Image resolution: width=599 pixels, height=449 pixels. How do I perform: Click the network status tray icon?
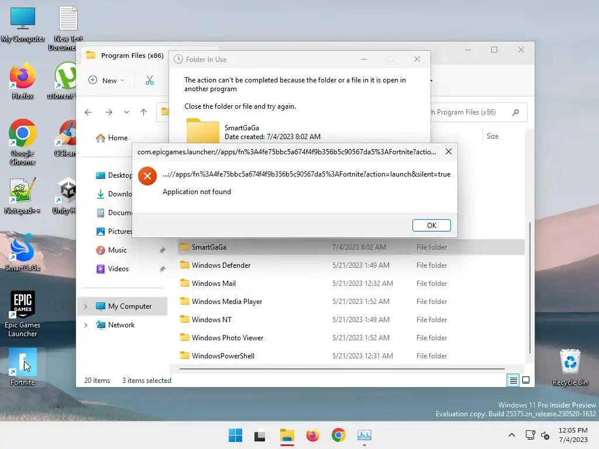point(530,435)
